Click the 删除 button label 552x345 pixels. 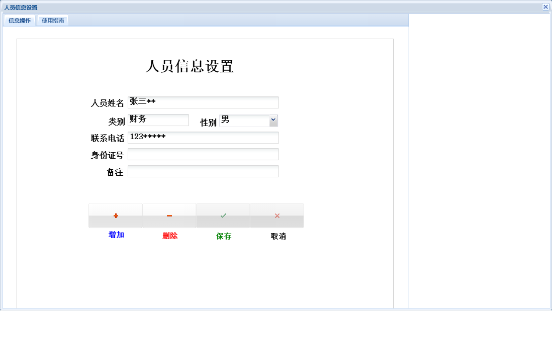tap(169, 236)
